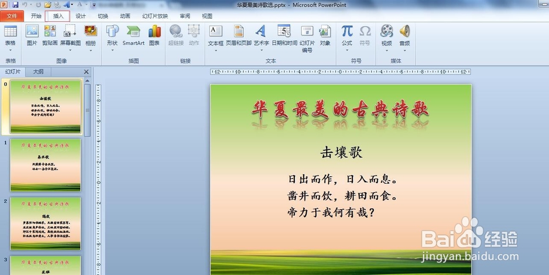549x275 pixels.
Task: Click the horizontal ruler above the slide
Action: (340, 72)
